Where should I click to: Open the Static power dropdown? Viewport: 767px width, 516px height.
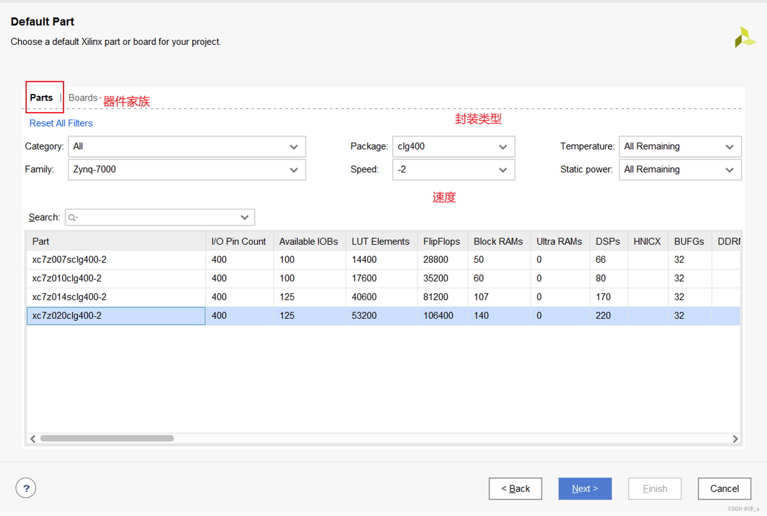coord(680,169)
